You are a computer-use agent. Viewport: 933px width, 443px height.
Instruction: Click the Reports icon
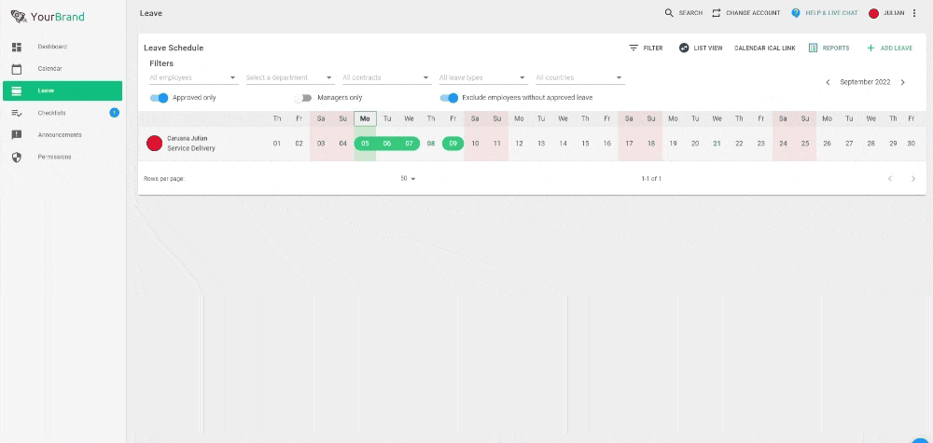coord(813,48)
